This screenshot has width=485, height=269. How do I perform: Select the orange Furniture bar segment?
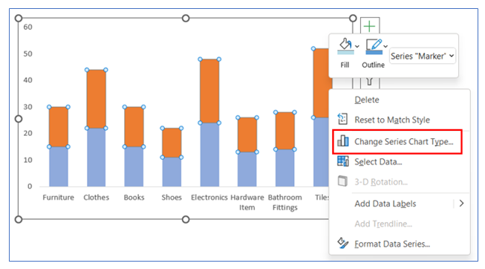point(59,126)
